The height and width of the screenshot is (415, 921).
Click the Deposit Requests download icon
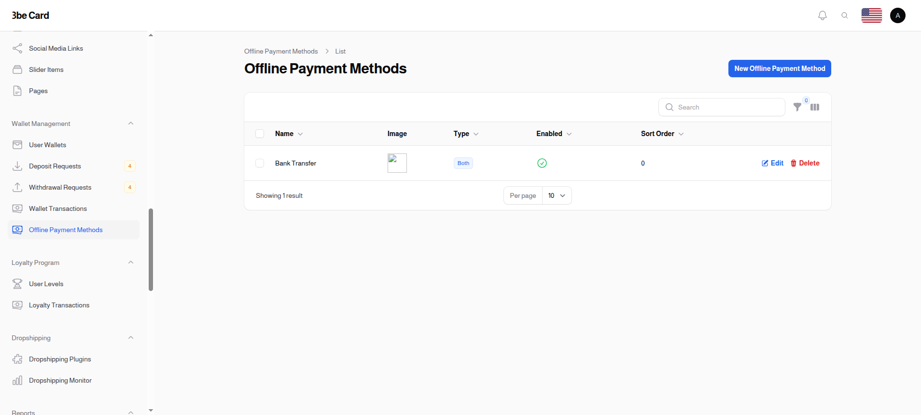[x=17, y=166]
